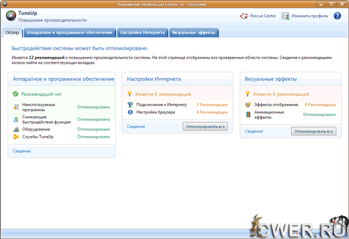The height and width of the screenshot is (239, 349).
Task: Open Сведения link under Аппаратное panel
Action: coord(22,151)
